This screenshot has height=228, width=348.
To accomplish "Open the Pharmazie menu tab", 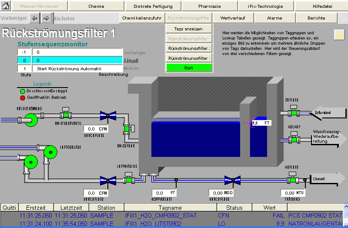I will 209,7.
